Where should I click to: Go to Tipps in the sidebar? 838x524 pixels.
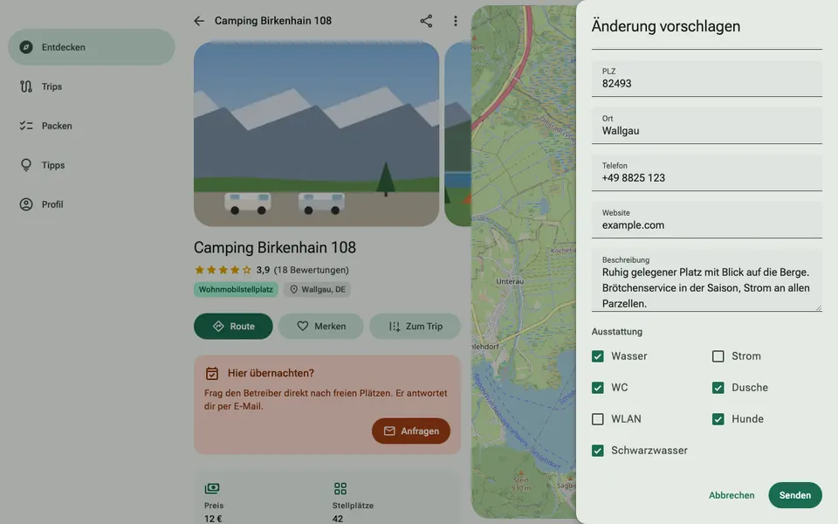click(x=92, y=165)
